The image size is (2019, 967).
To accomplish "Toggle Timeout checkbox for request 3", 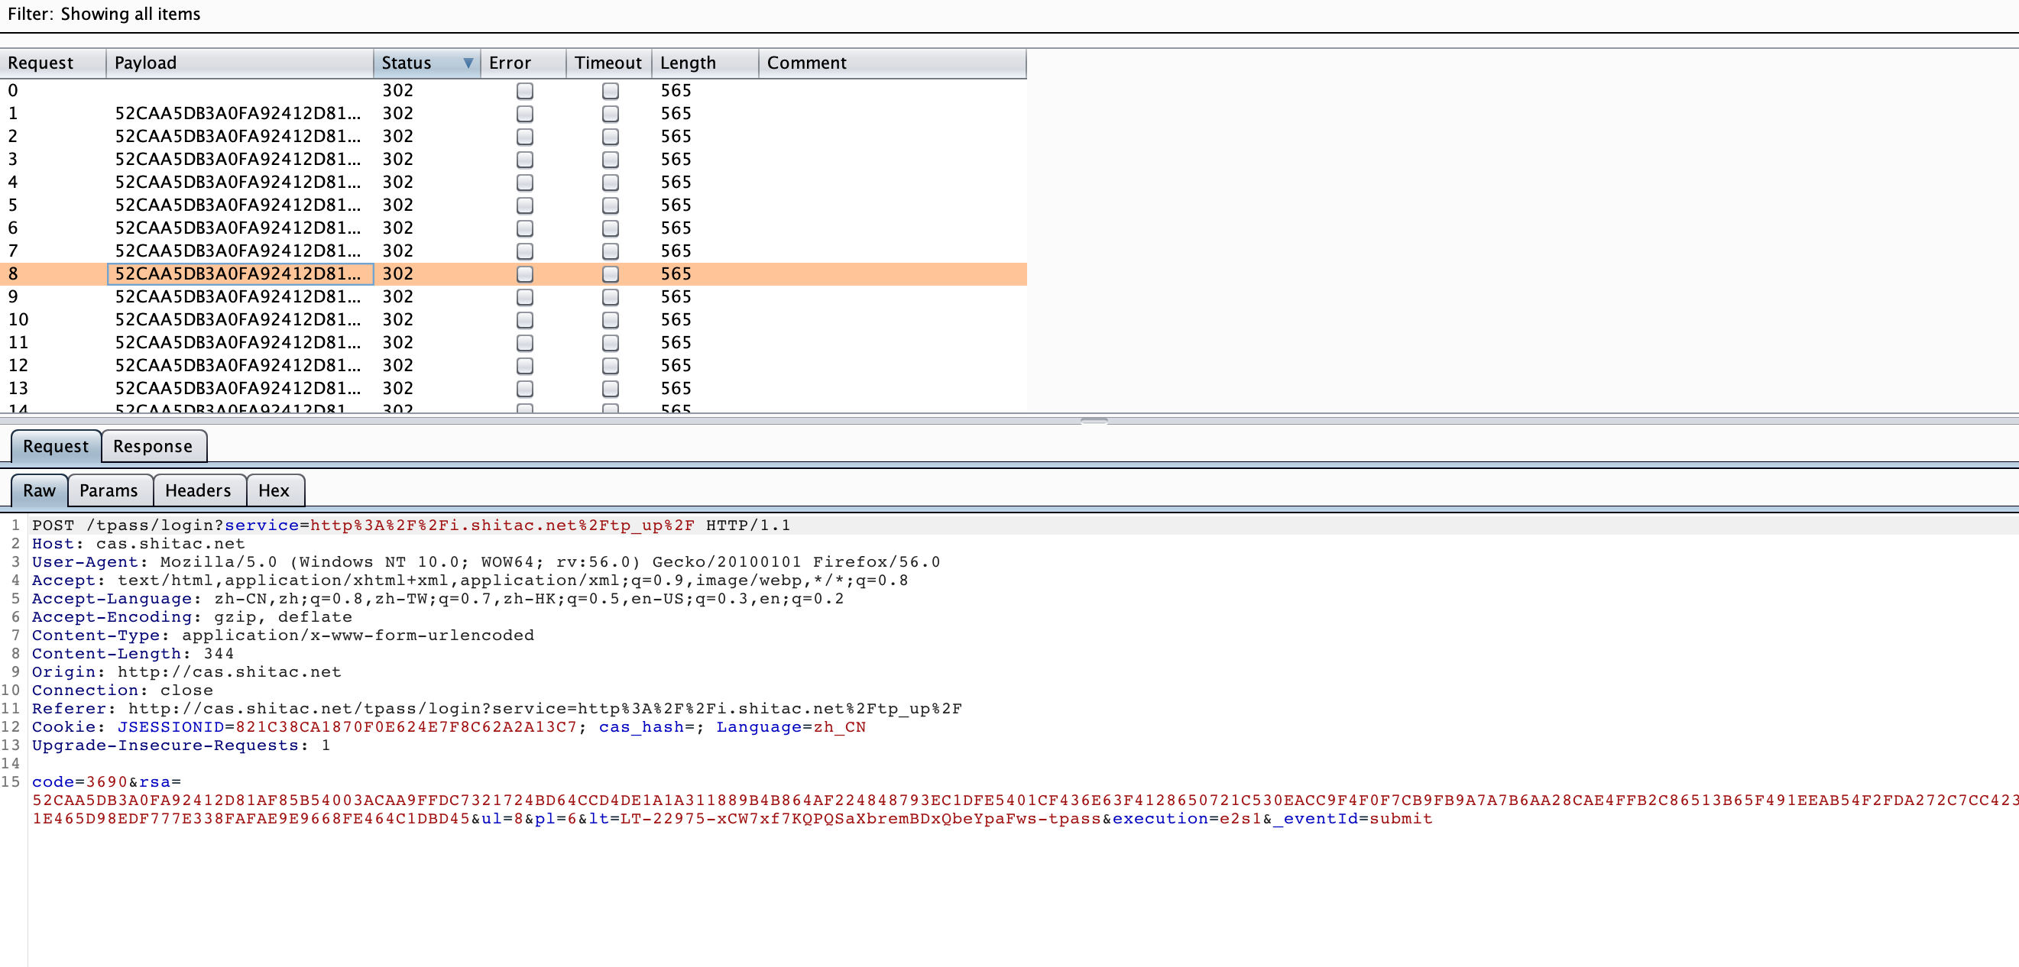I will 610,160.
